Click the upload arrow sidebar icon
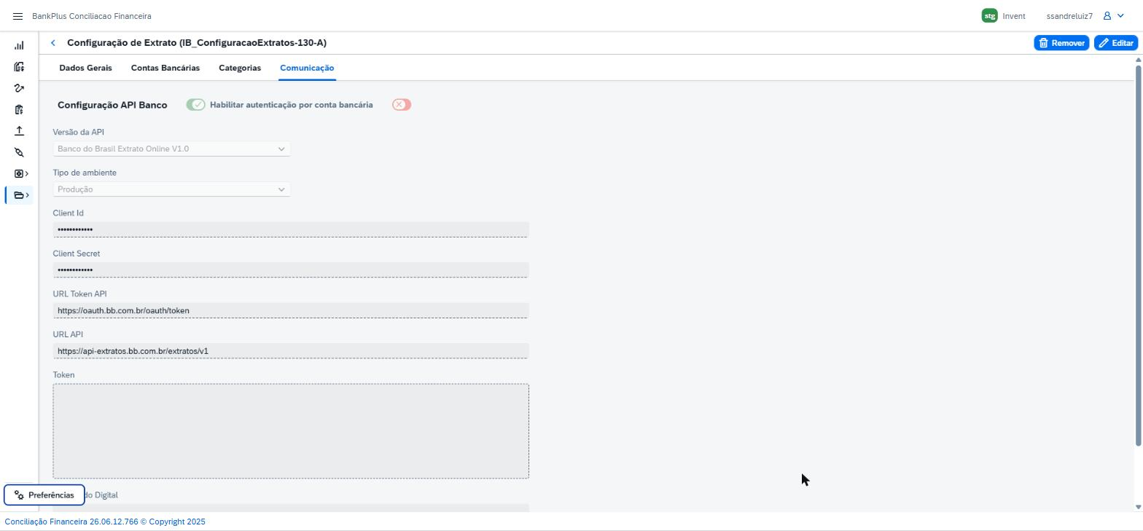The height and width of the screenshot is (531, 1143). click(x=19, y=131)
